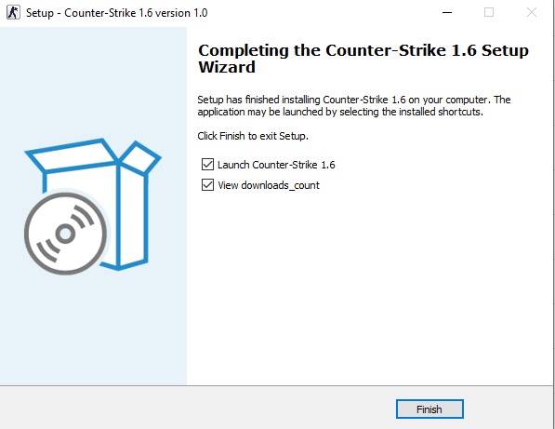Click the "View downloads_count" label text
This screenshot has height=429, width=555.
(269, 185)
